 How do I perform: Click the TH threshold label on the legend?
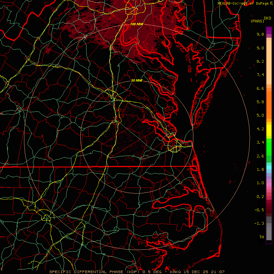(x=262, y=237)
